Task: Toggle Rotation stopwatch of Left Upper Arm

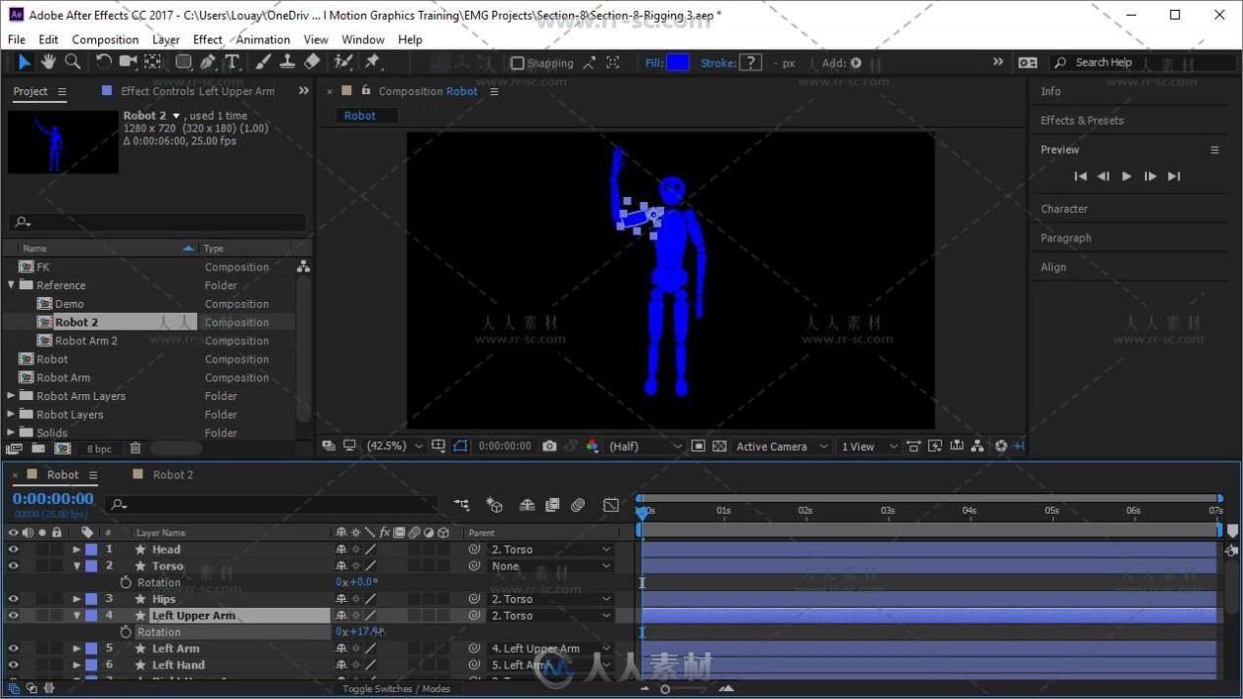Action: pyautogui.click(x=126, y=632)
